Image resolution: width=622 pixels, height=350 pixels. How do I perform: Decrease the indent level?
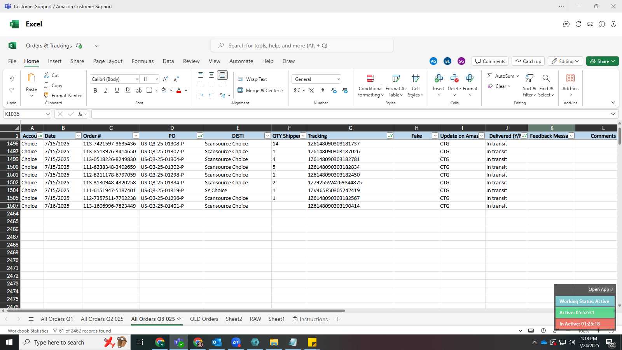(x=201, y=95)
